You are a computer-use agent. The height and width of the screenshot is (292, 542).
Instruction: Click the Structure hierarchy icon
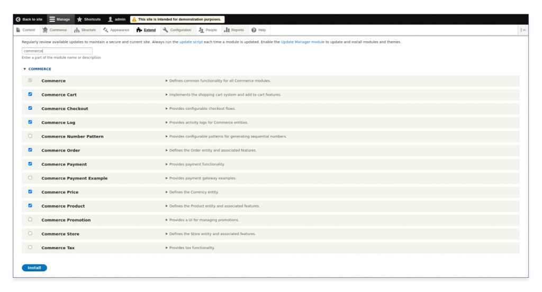77,30
